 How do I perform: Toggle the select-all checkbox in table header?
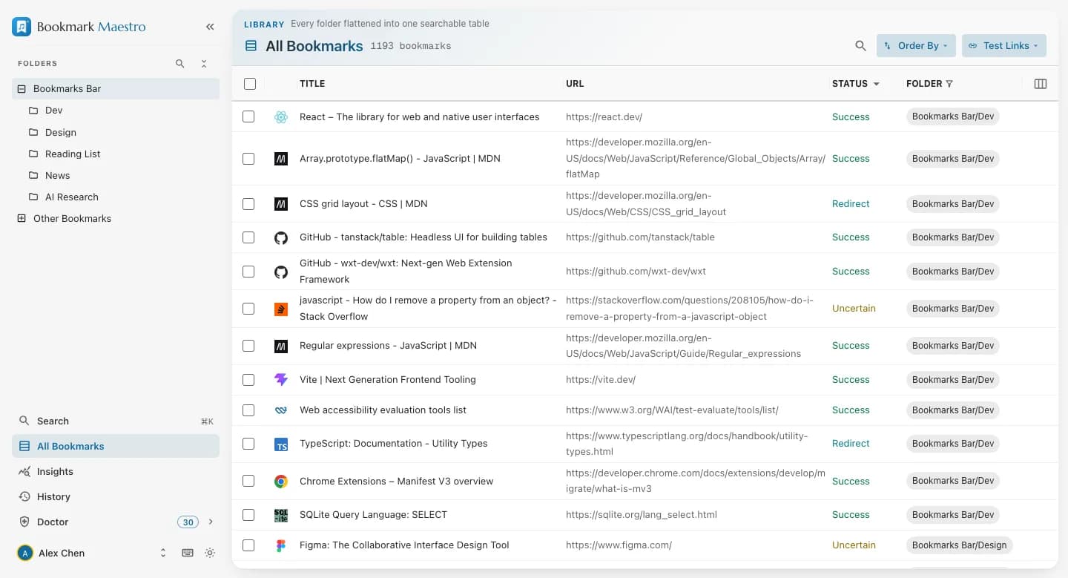[250, 84]
